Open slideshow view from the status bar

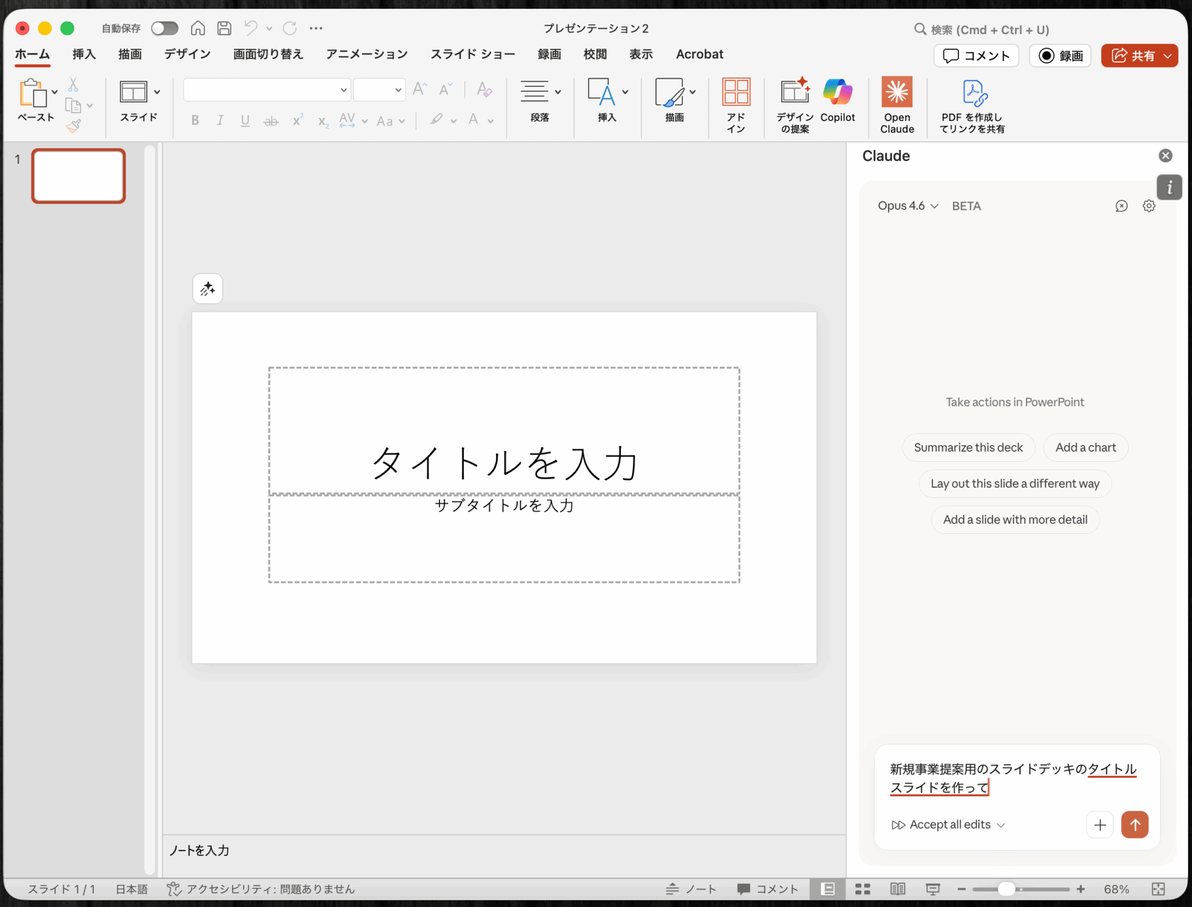point(933,889)
